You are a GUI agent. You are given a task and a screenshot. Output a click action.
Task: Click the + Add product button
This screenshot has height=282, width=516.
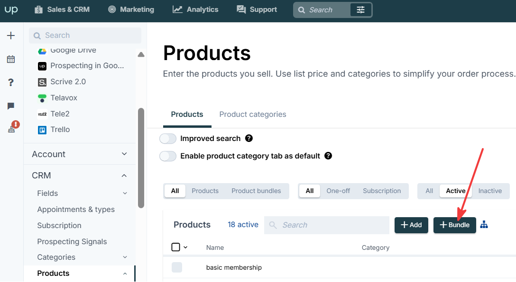click(411, 225)
